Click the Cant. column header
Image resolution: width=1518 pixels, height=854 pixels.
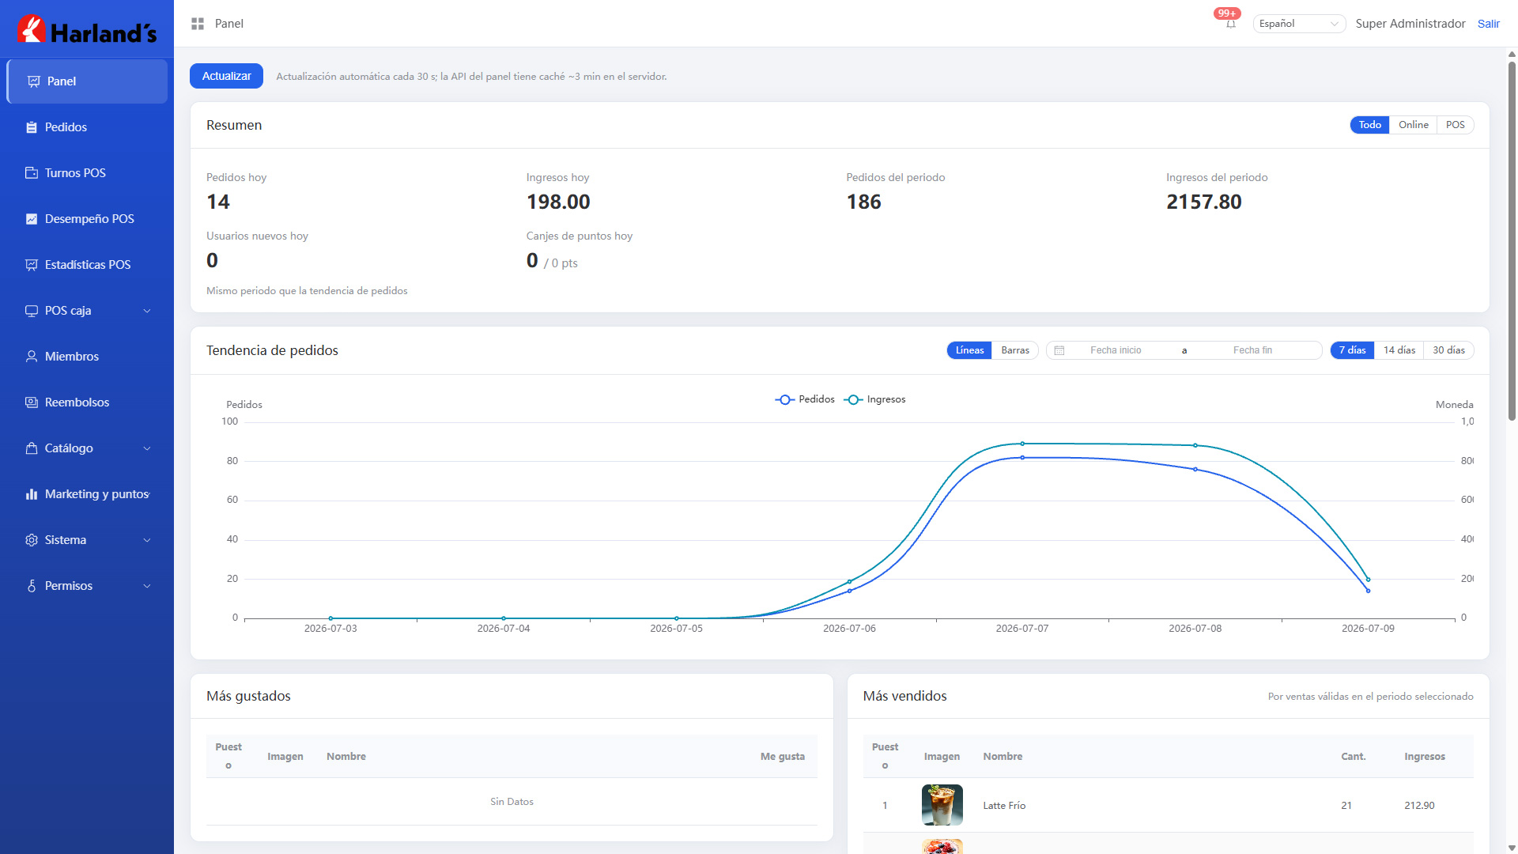click(1354, 757)
